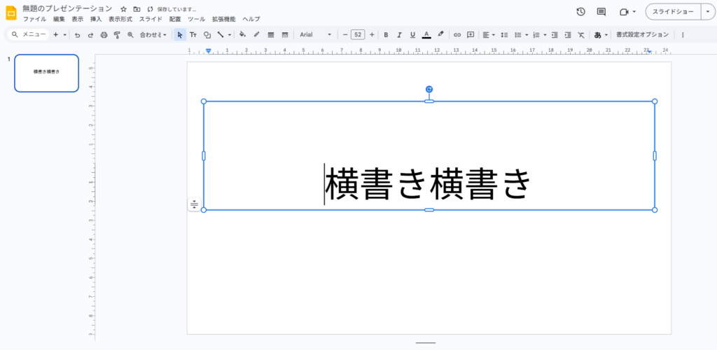The image size is (717, 350).
Task: Click the スライドショー button
Action: [673, 12]
